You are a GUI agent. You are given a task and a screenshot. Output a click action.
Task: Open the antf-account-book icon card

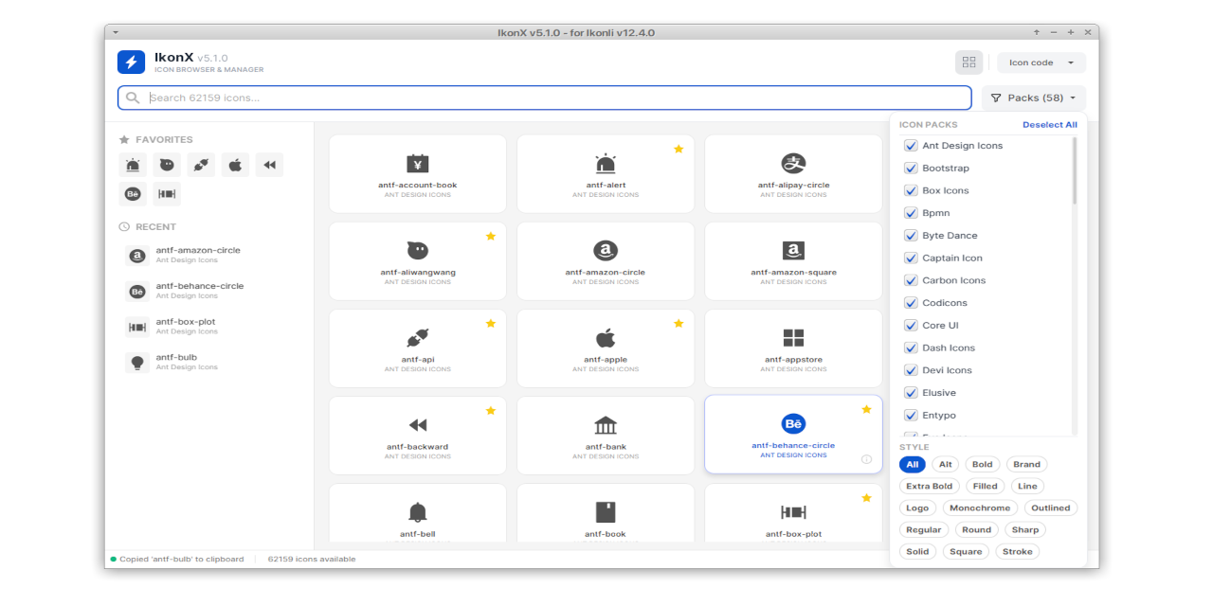[417, 173]
